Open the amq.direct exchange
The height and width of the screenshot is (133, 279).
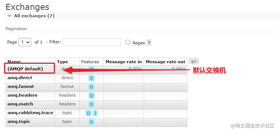(20, 78)
